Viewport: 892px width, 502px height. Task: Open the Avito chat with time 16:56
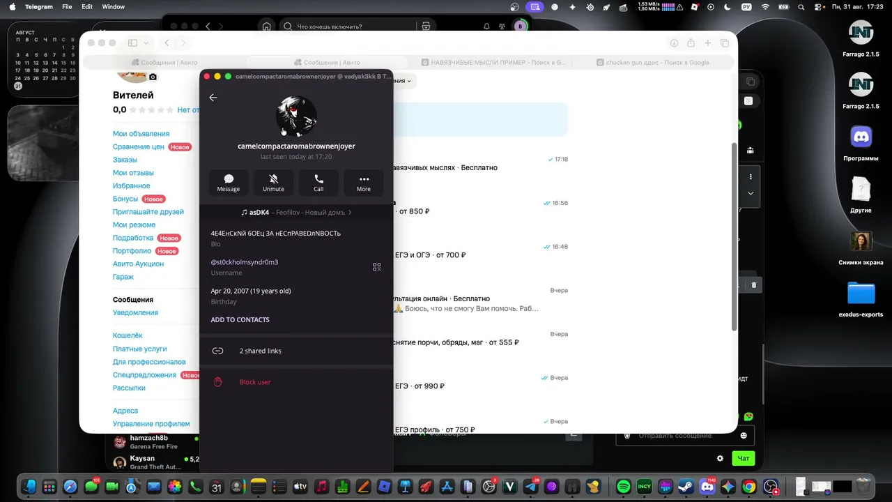click(481, 207)
